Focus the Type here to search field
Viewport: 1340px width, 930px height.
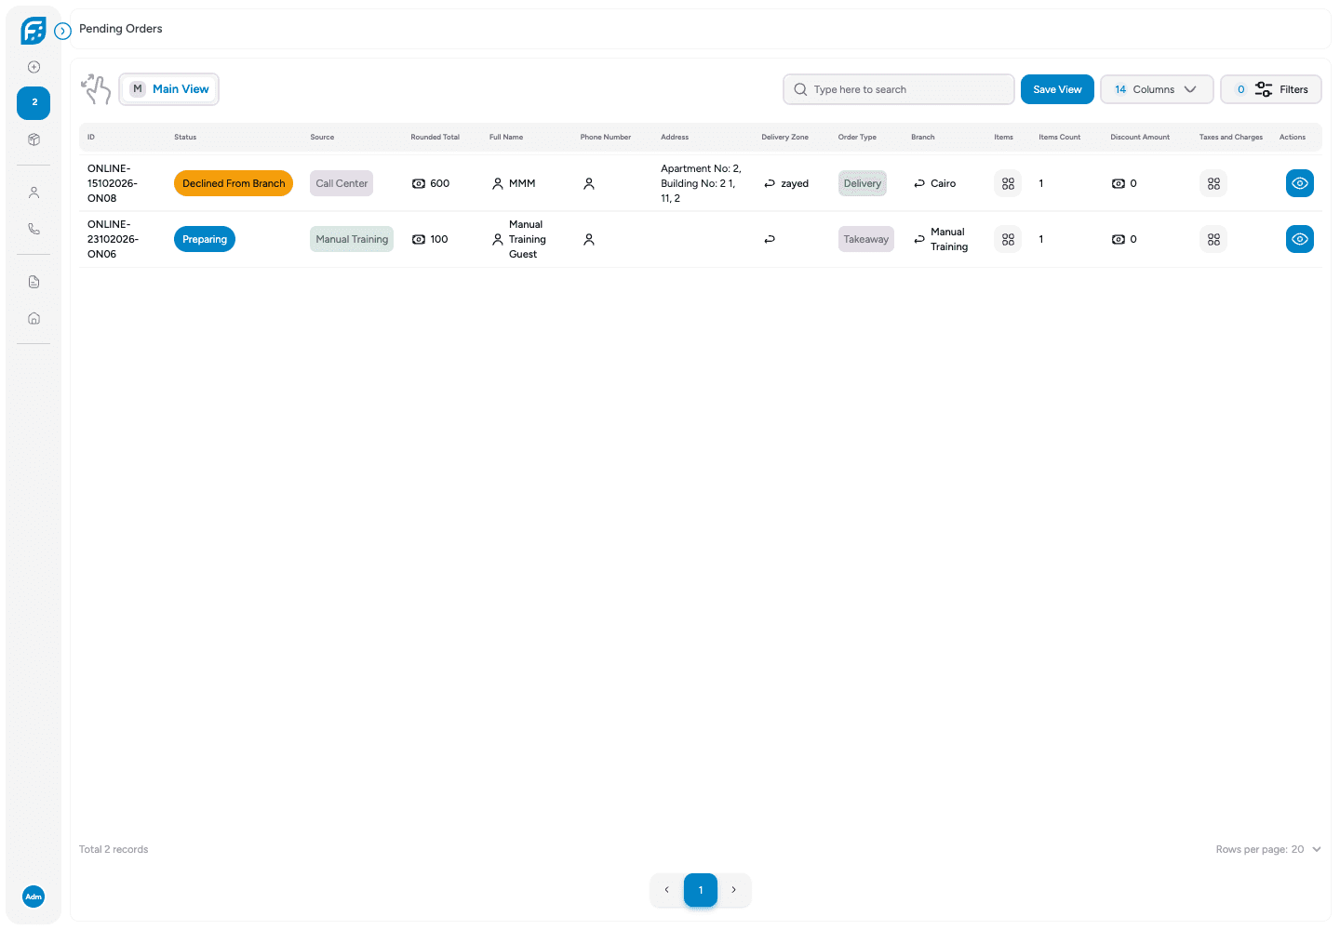[x=899, y=89]
